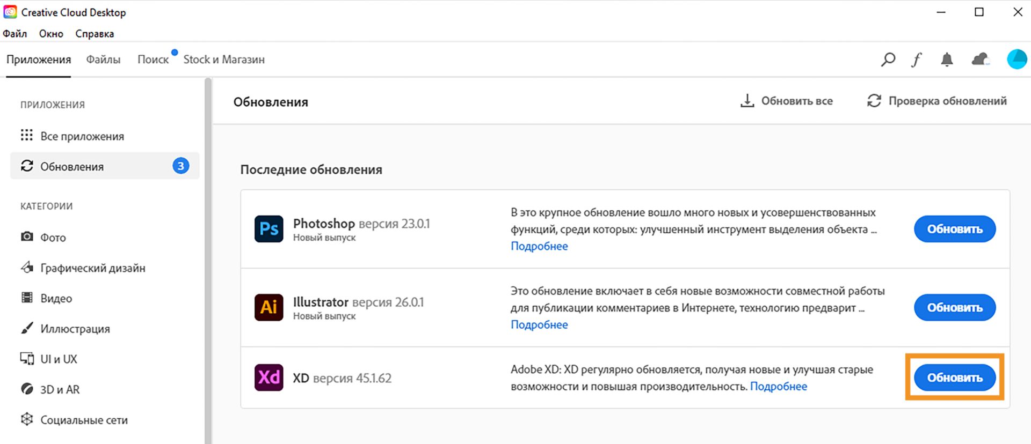Screen dimensions: 1031x444
Task: Click the brush icon for Иллюстрация
Action: coord(27,328)
